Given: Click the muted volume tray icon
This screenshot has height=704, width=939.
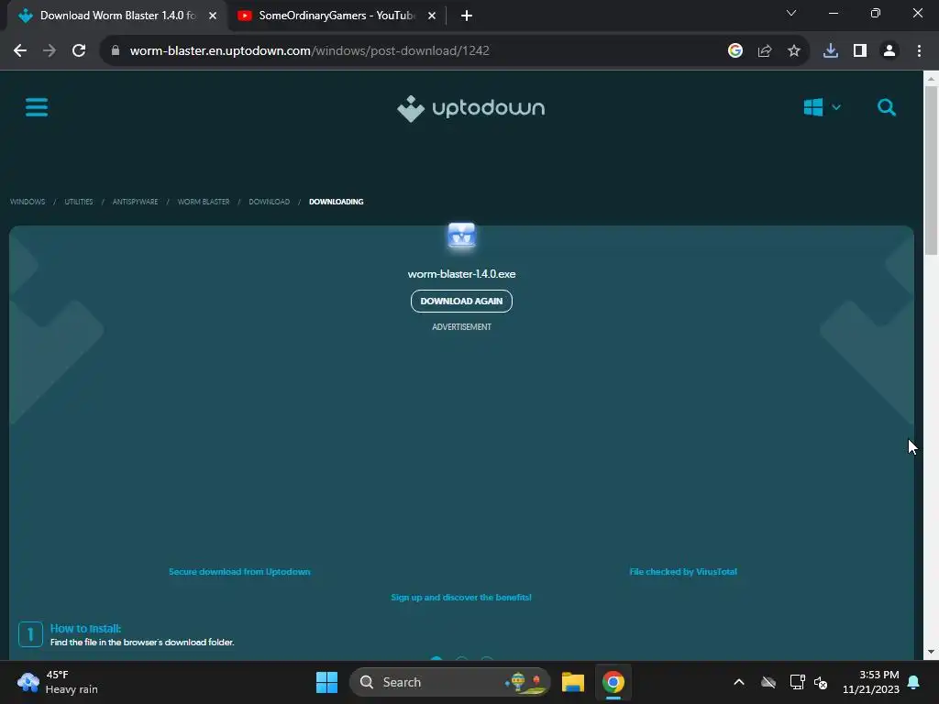Looking at the screenshot, I should click(821, 682).
